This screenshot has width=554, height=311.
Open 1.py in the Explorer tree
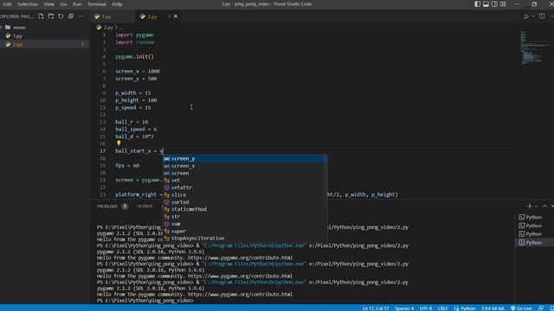[x=44, y=36]
